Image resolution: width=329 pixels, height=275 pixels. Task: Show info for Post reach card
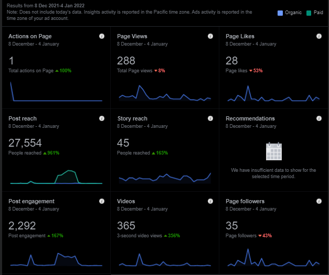click(x=102, y=118)
